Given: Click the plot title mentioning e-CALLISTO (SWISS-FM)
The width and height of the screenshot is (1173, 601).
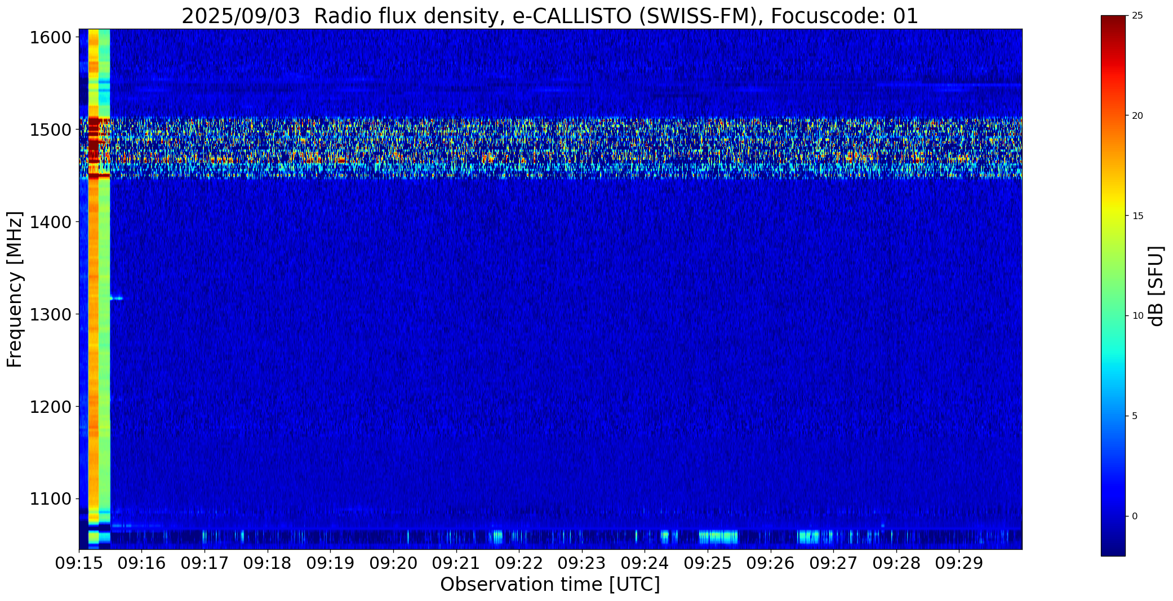Looking at the screenshot, I should click(x=550, y=16).
